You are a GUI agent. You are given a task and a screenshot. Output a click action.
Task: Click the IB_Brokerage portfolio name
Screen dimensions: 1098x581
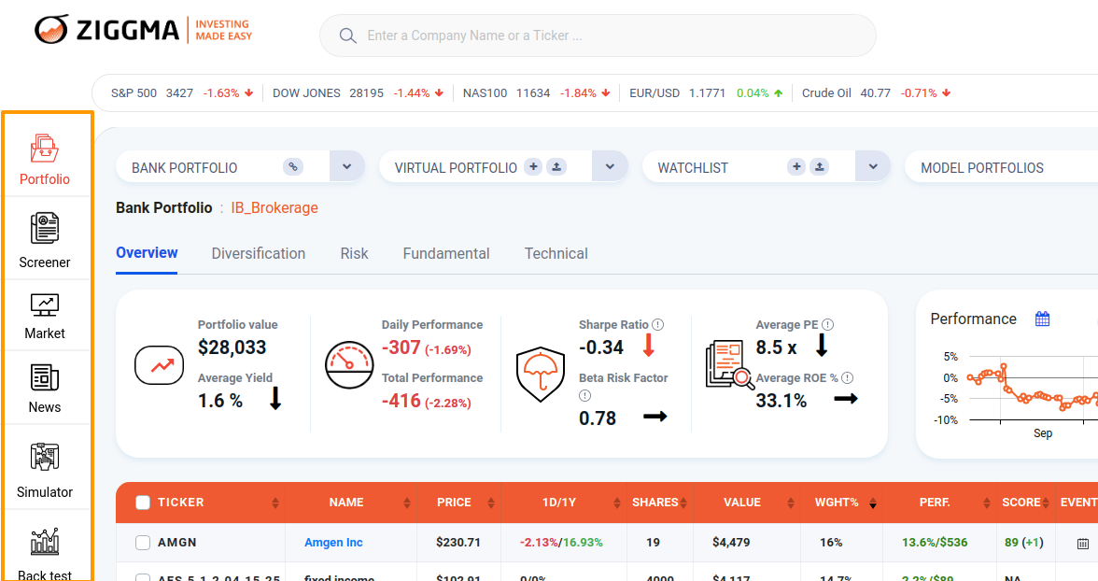click(274, 207)
